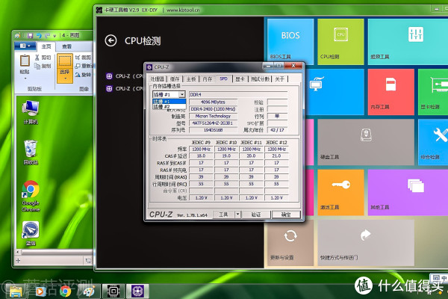Click the Micron Technology manufacturer field

point(213,116)
